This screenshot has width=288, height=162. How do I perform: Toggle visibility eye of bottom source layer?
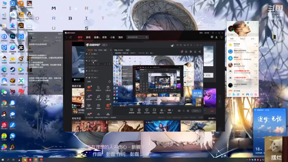(x=86, y=77)
